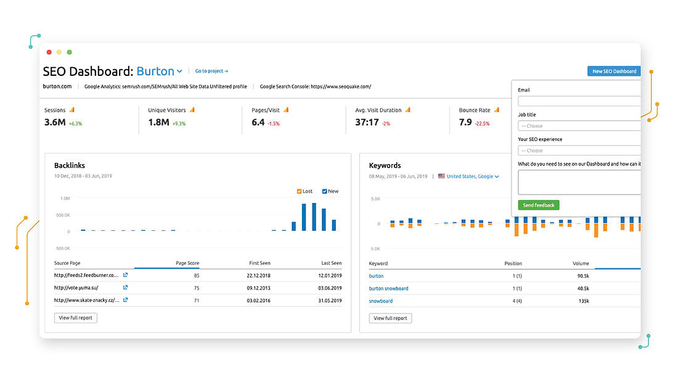Click the tallest blue New bar in Backlinks chart
The height and width of the screenshot is (382, 678).
coord(314,217)
